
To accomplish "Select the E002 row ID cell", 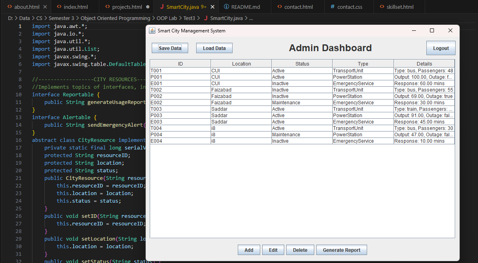I will click(x=181, y=103).
